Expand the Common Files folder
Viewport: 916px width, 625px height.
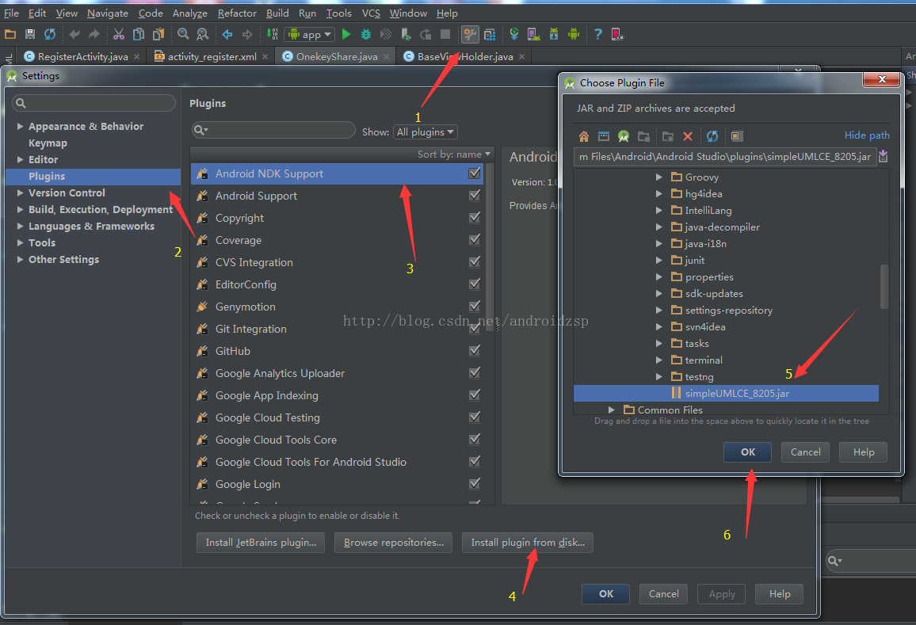pyautogui.click(x=611, y=410)
